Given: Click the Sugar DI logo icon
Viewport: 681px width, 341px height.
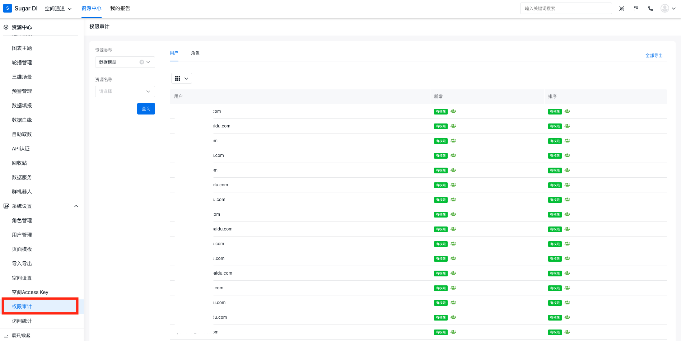Looking at the screenshot, I should pyautogui.click(x=7, y=8).
